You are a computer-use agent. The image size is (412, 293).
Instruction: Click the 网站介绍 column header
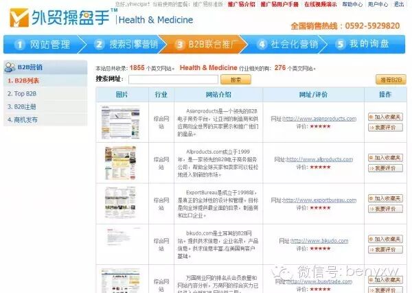(218, 95)
